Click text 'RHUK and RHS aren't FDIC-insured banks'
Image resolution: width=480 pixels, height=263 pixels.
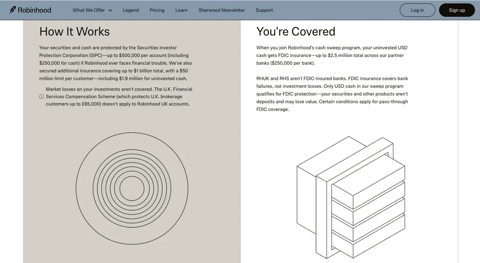[302, 79]
